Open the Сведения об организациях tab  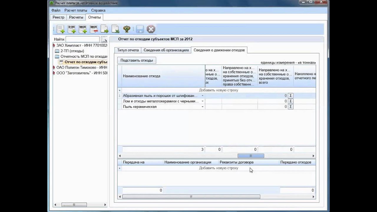(166, 50)
